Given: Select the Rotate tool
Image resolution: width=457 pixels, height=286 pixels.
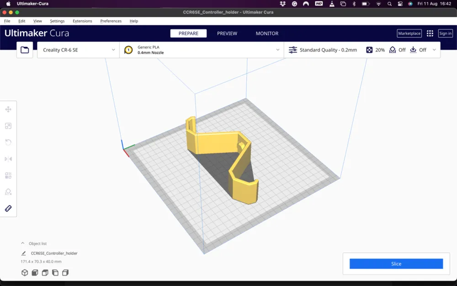Looking at the screenshot, I should [x=8, y=142].
